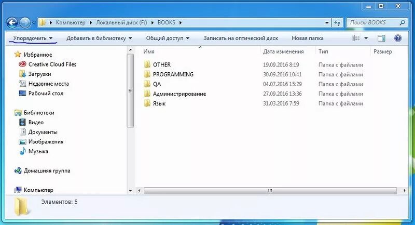Click the date 31.03.2016 7:59 cell
This screenshot has width=415, height=225.
(x=281, y=103)
